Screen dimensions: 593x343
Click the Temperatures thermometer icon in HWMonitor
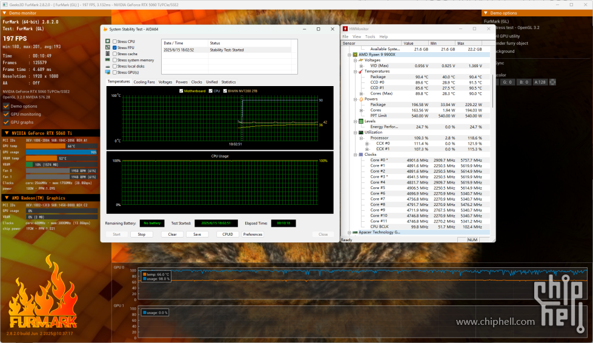[x=361, y=71]
